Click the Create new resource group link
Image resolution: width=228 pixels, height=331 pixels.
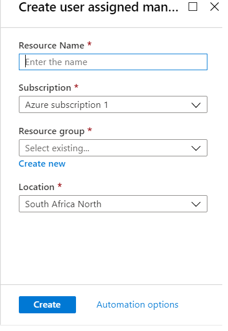(42, 164)
